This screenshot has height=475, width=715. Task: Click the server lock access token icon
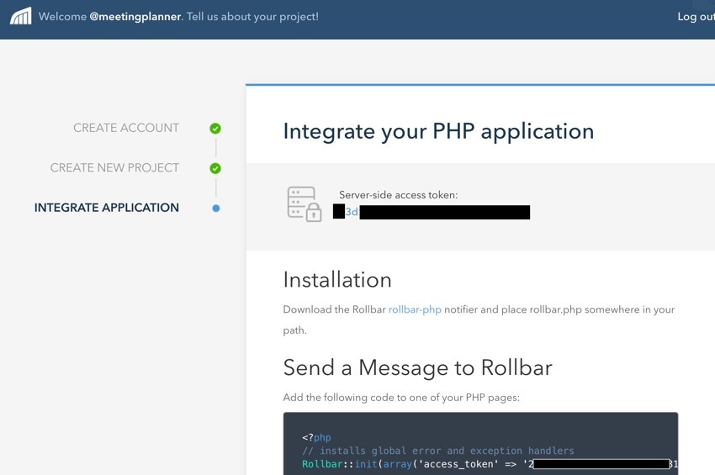click(305, 203)
